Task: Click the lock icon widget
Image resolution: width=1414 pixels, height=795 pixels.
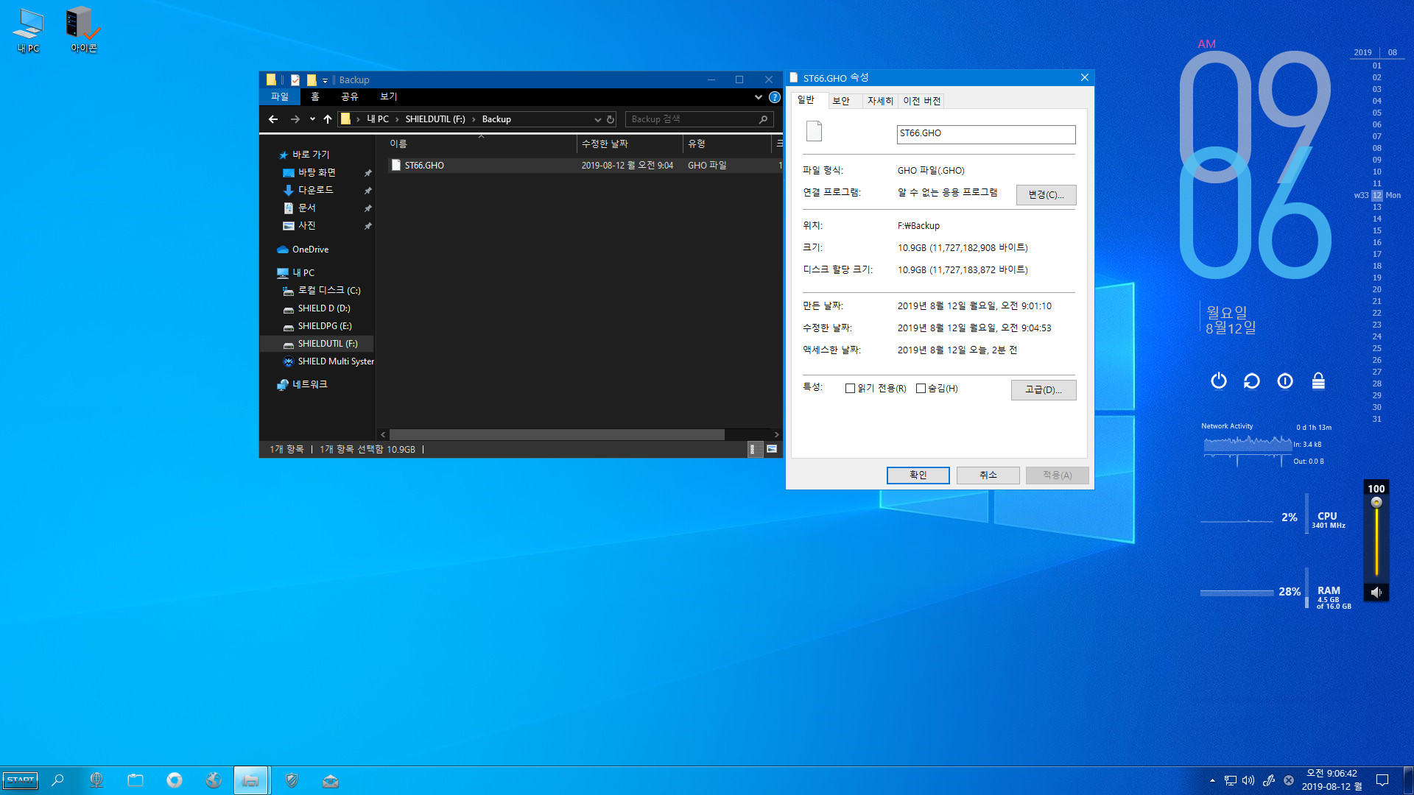Action: [x=1318, y=381]
